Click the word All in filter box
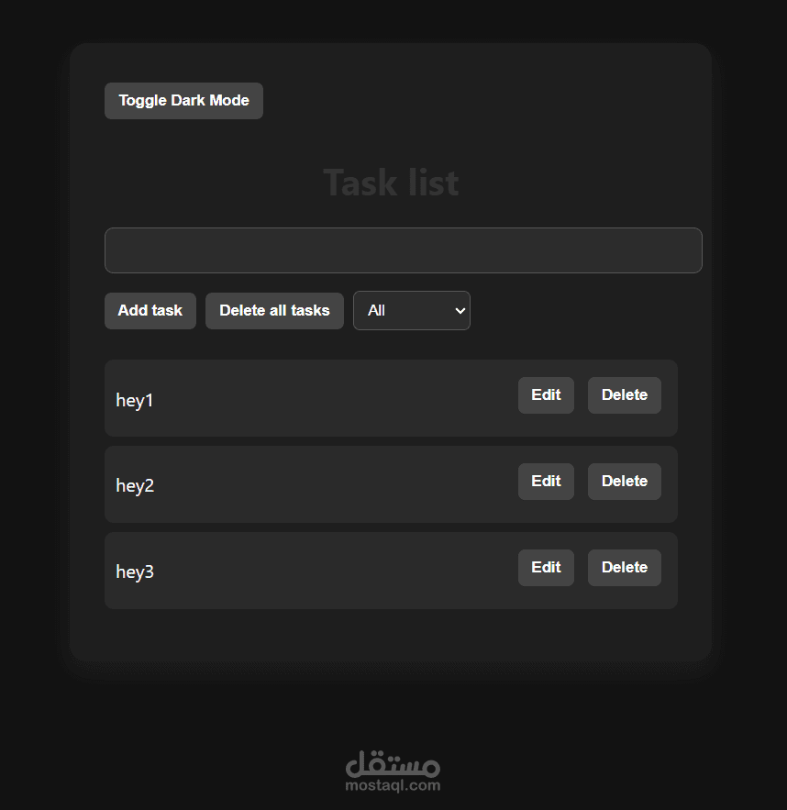The width and height of the screenshot is (787, 810). tap(376, 311)
